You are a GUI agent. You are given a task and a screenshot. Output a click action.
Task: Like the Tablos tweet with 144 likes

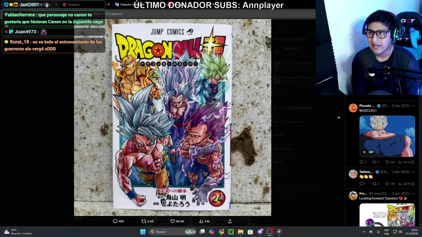(x=391, y=184)
